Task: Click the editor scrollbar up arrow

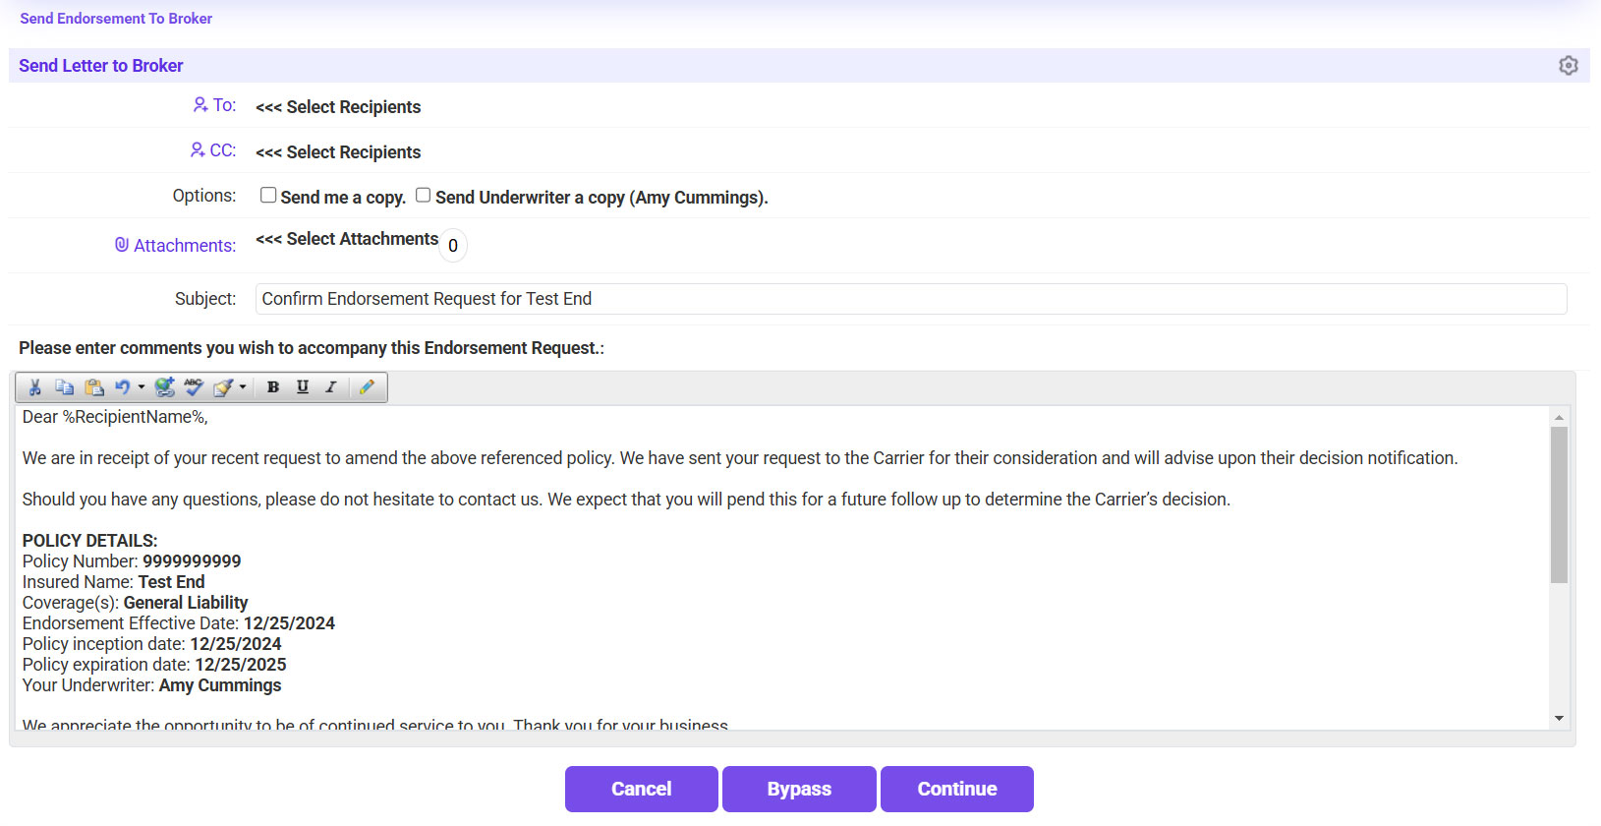Action: pyautogui.click(x=1559, y=418)
